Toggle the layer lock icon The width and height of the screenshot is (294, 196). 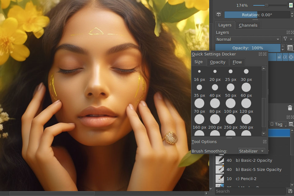[279, 57]
